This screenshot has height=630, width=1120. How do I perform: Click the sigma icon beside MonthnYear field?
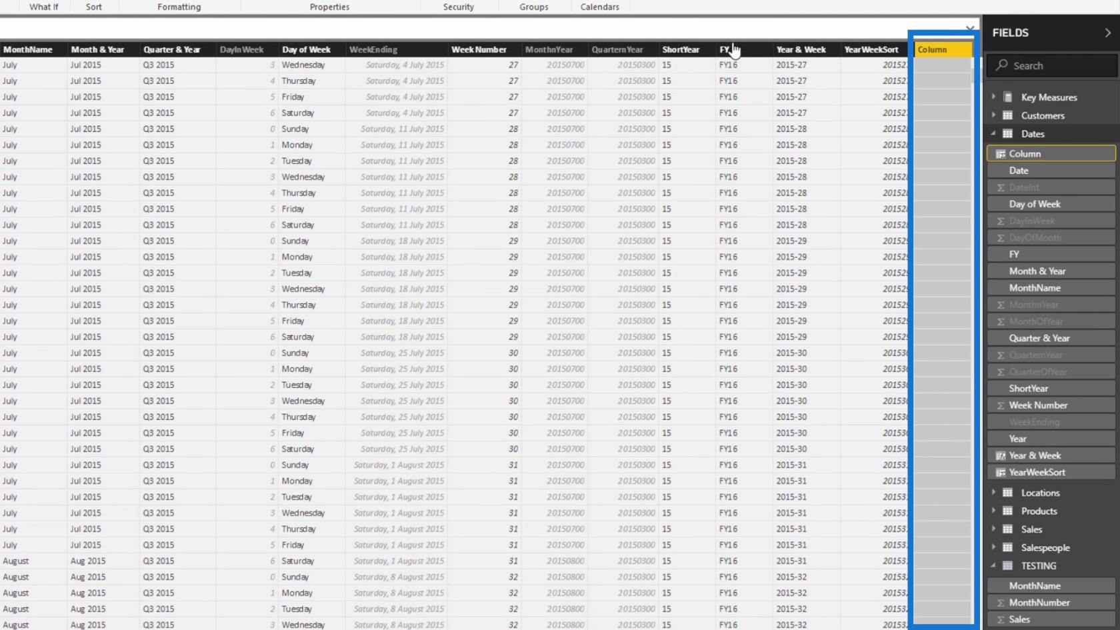coord(1001,305)
